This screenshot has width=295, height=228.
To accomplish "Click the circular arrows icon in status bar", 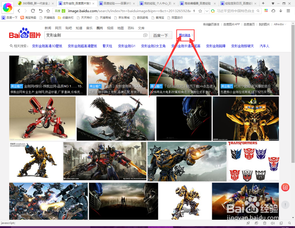I will [x=256, y=223].
